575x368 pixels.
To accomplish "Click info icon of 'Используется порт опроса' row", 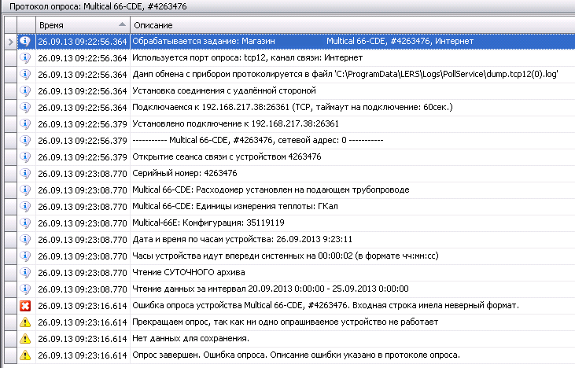I will (x=25, y=57).
